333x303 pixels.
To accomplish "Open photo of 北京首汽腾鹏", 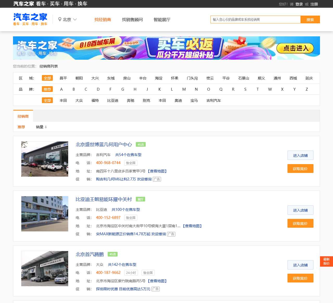I will pos(45,268).
